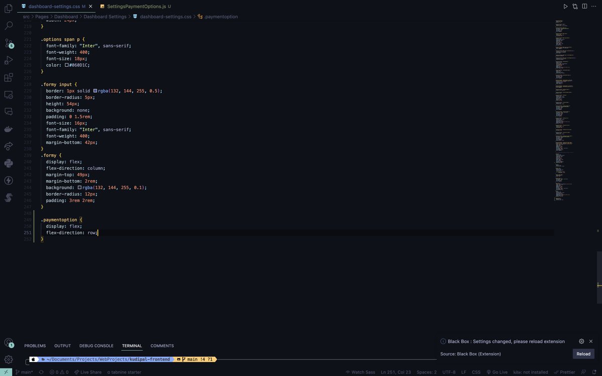This screenshot has height=376, width=602.
Task: Click kite: not installed status item
Action: [530, 372]
